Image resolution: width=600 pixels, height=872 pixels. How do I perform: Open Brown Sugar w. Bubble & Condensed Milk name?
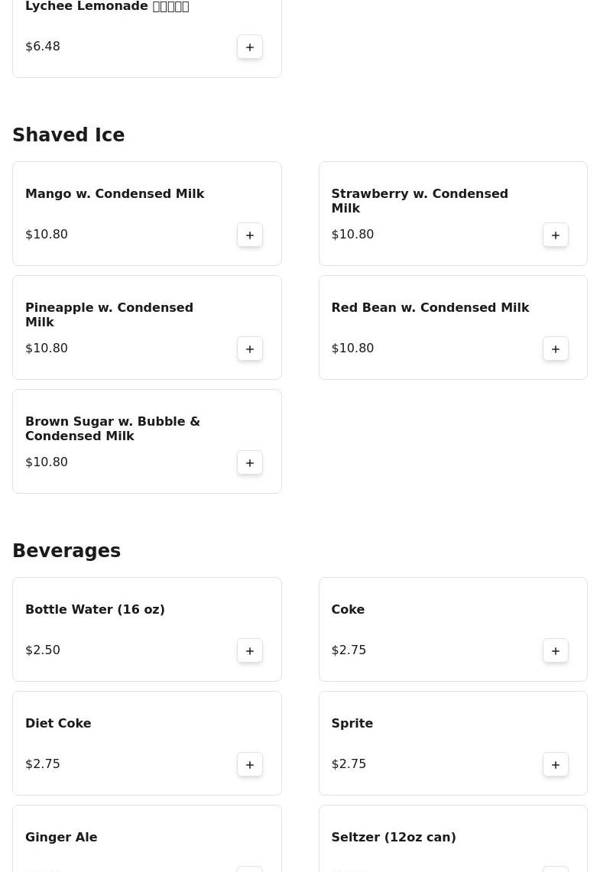click(112, 429)
